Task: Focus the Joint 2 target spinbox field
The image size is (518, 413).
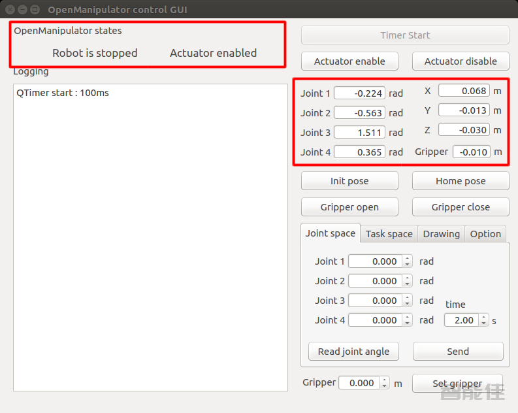Action: pos(376,281)
